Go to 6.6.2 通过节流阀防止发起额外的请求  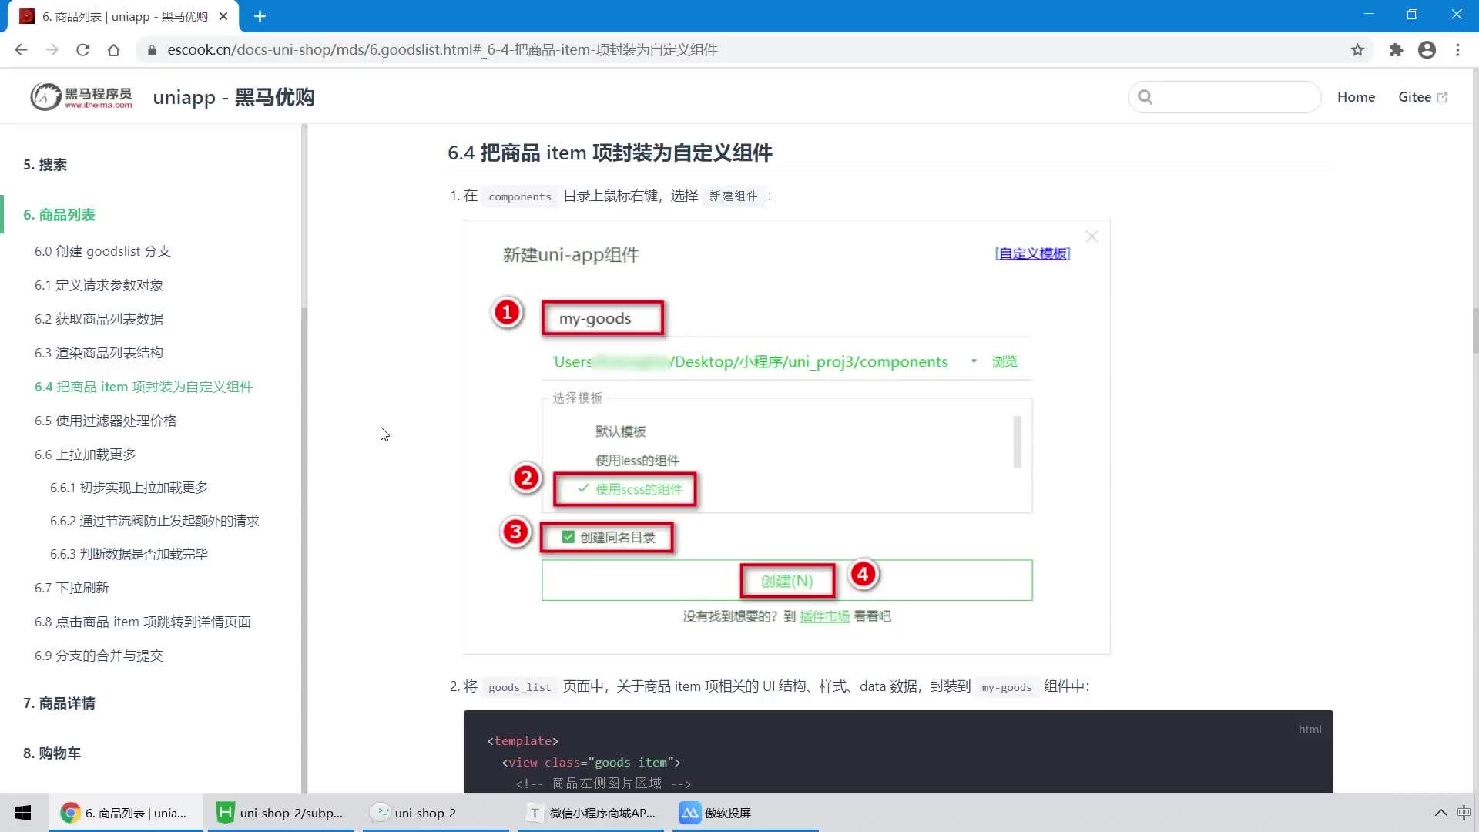pyautogui.click(x=154, y=521)
